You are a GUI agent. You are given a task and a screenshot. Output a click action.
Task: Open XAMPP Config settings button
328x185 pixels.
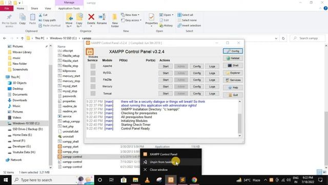[x=233, y=51]
